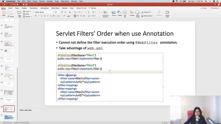Viewport: 221px width, 124px height.
Task: Open Design Ideas pane
Action: (x=167, y=14)
